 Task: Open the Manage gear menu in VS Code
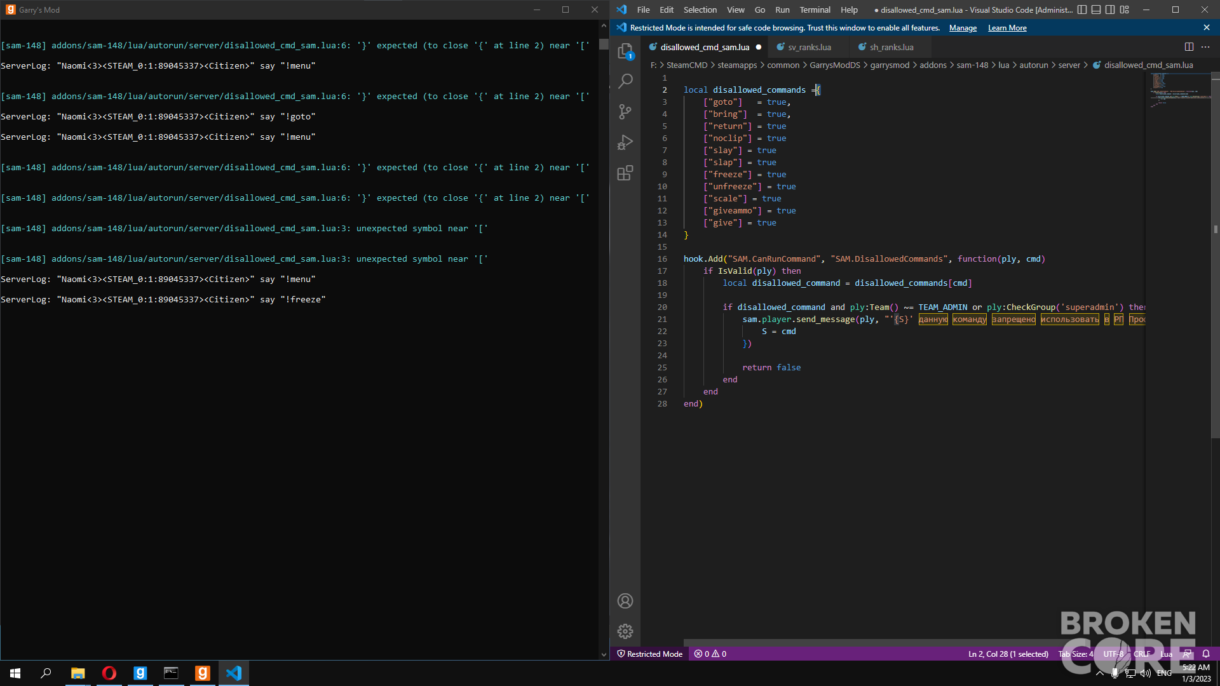point(625,631)
